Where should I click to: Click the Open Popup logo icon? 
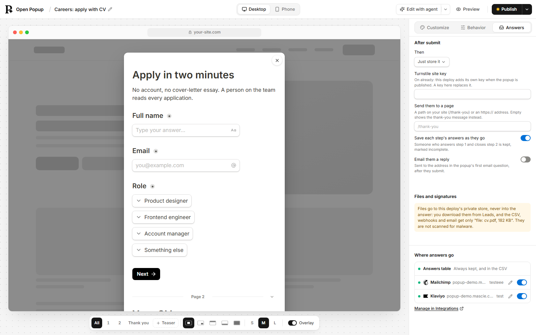point(9,9)
